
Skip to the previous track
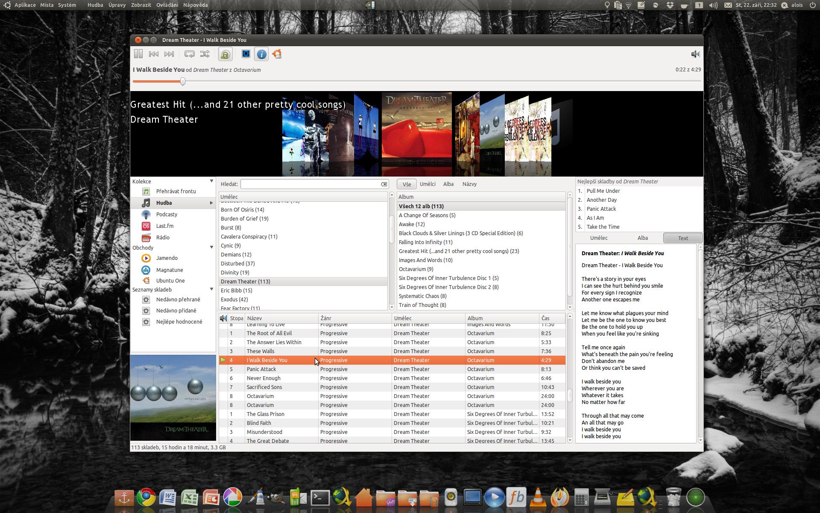(x=154, y=54)
